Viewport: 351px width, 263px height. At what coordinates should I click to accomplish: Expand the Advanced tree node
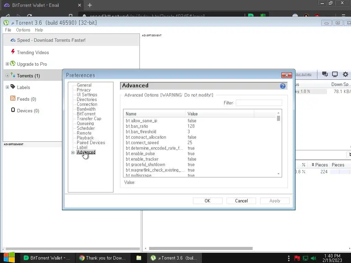pos(73,152)
